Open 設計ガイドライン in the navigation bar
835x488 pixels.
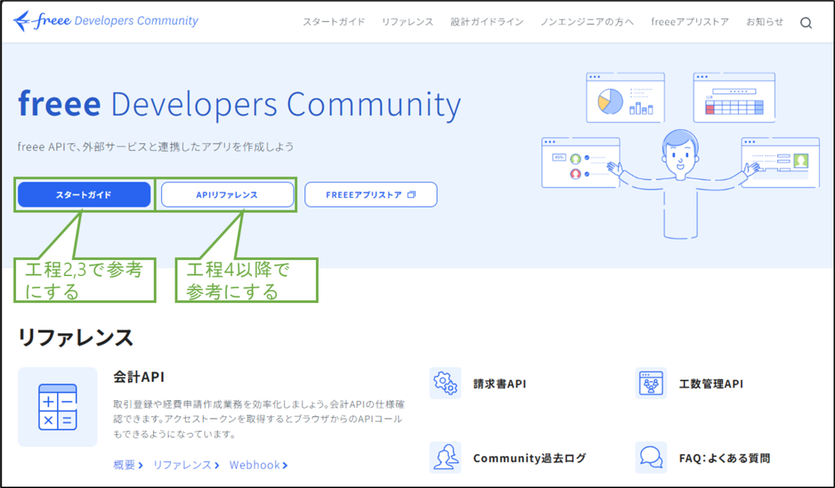click(487, 22)
